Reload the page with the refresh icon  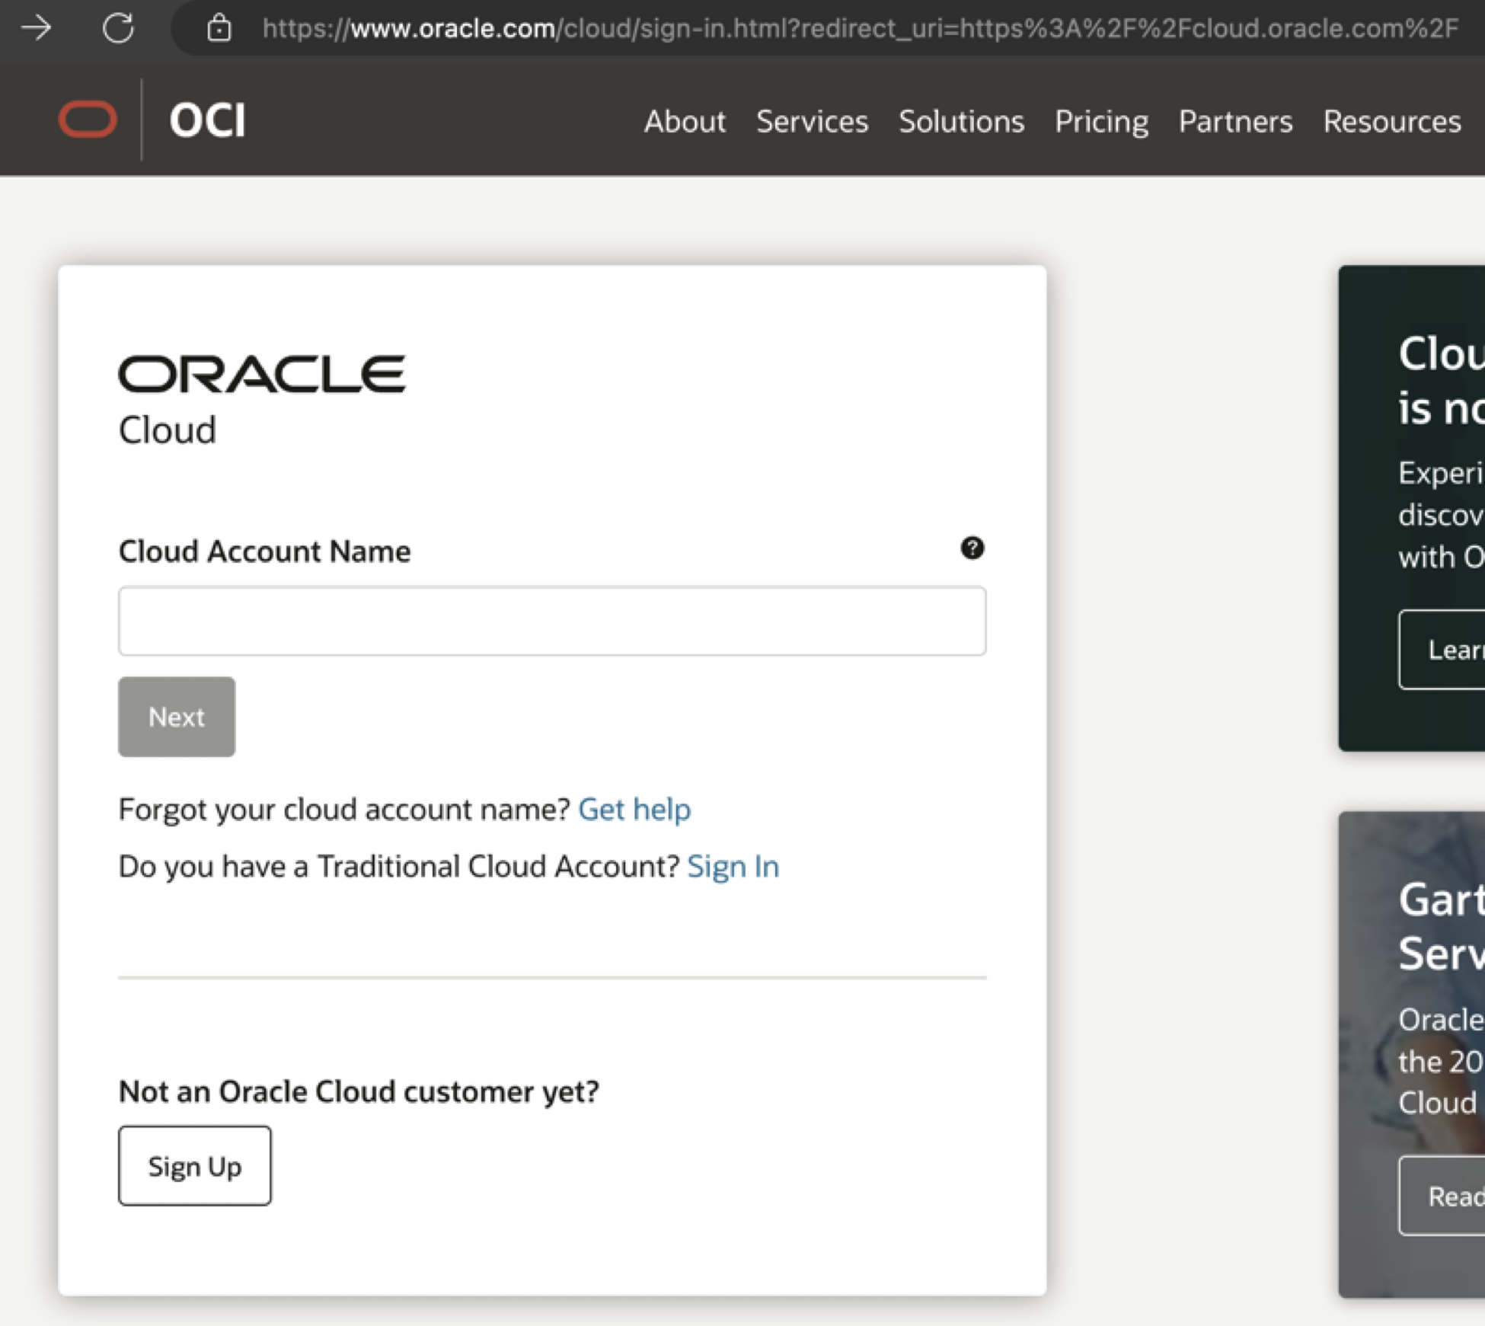(118, 28)
